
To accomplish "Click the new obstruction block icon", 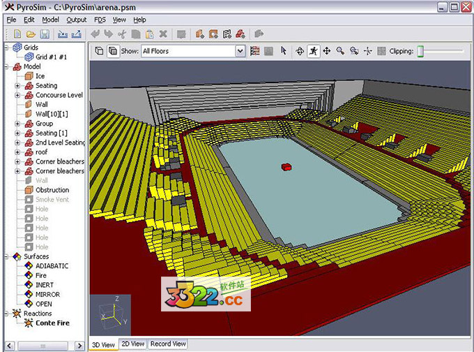I will coord(199,34).
